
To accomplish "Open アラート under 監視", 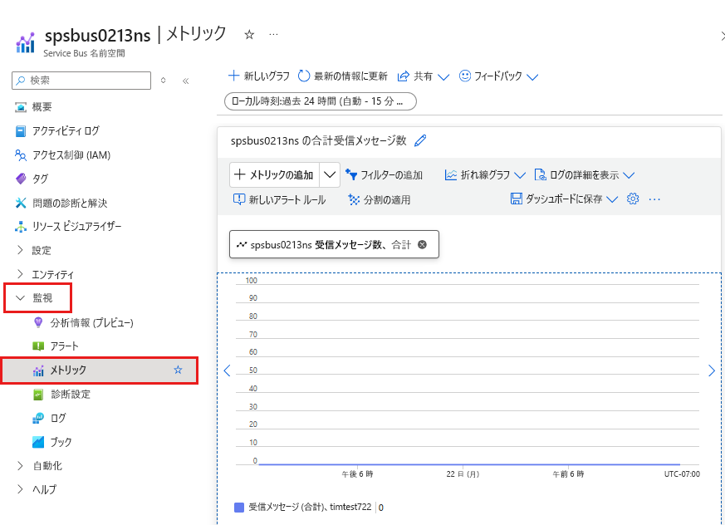I will [x=56, y=346].
